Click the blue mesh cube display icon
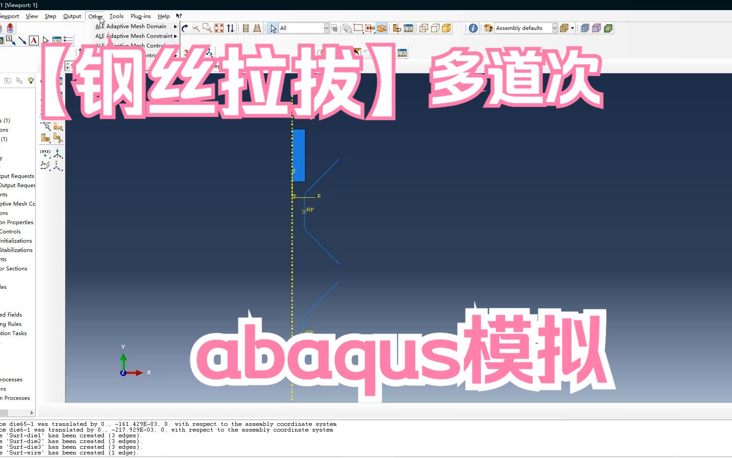The height and width of the screenshot is (458, 732). click(x=585, y=28)
